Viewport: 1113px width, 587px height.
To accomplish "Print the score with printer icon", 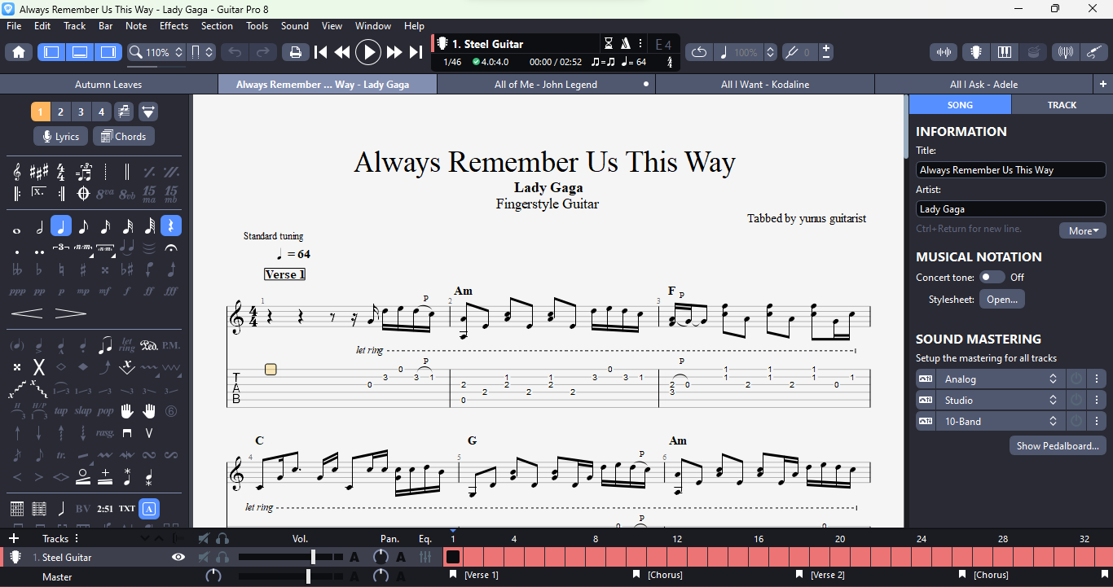I will point(296,52).
